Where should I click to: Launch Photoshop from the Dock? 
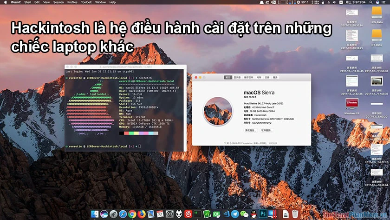(263, 214)
